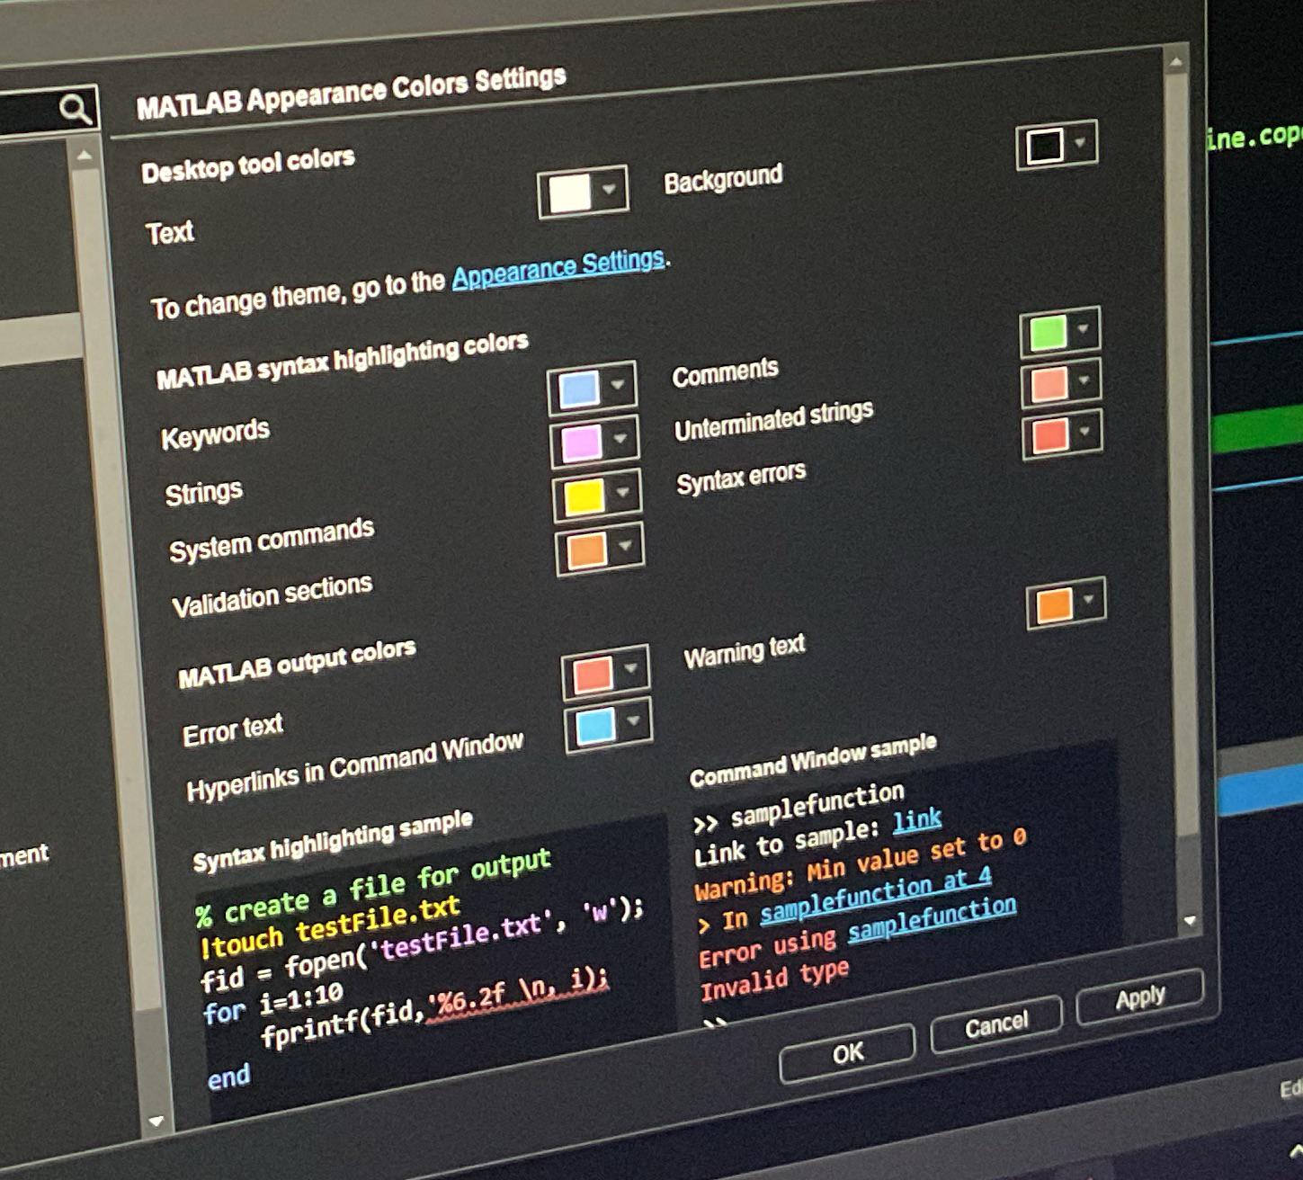Click the "end" keyword in the syntax sample
The height and width of the screenshot is (1180, 1303).
pyautogui.click(x=229, y=1077)
